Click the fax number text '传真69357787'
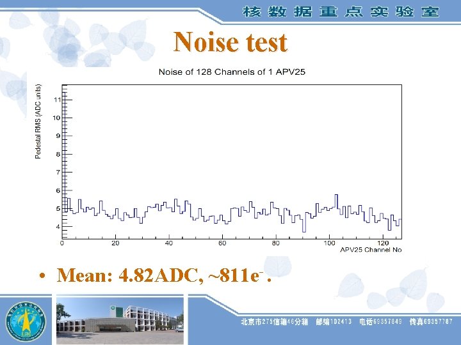 pyautogui.click(x=431, y=322)
